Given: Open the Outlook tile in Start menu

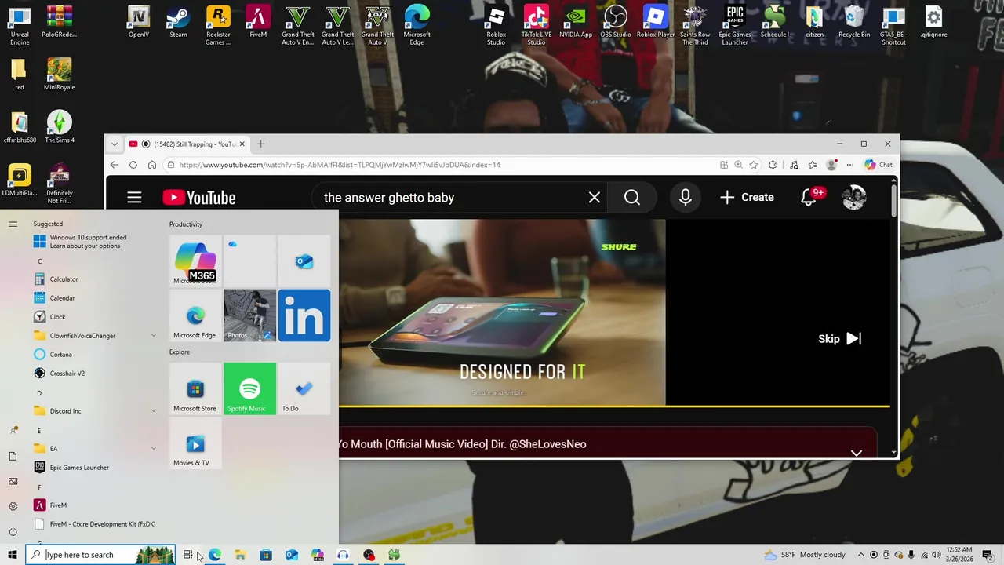Looking at the screenshot, I should tap(304, 261).
